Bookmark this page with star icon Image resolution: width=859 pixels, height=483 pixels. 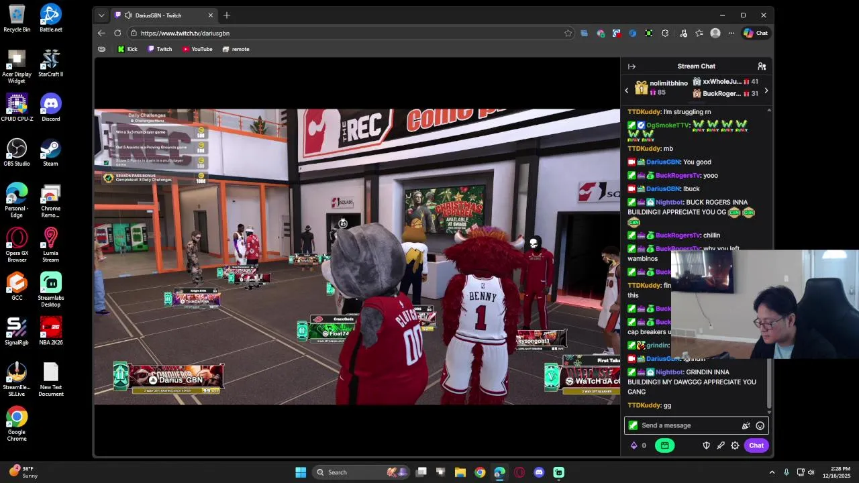pyautogui.click(x=568, y=33)
